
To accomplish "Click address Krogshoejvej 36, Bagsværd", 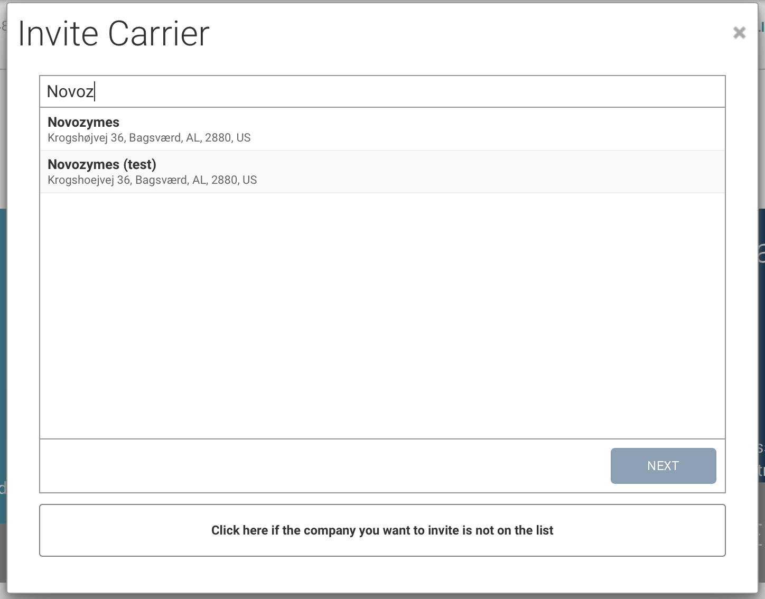I will click(152, 180).
